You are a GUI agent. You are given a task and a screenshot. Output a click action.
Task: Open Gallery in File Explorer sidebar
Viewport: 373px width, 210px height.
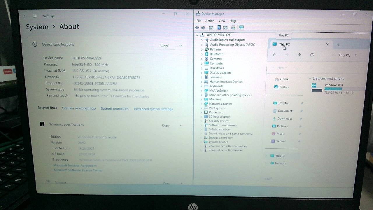281,87
